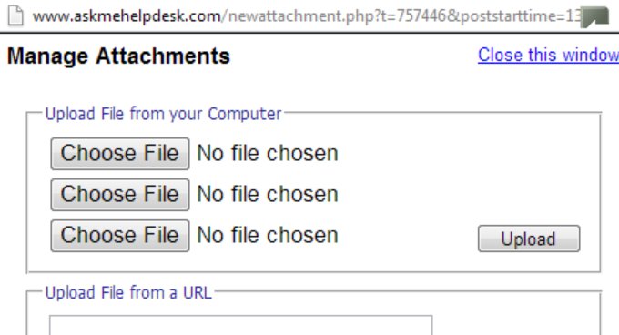Screen dimensions: 619x335
Task: Click Upload File from your Computer legend
Action: (x=164, y=114)
